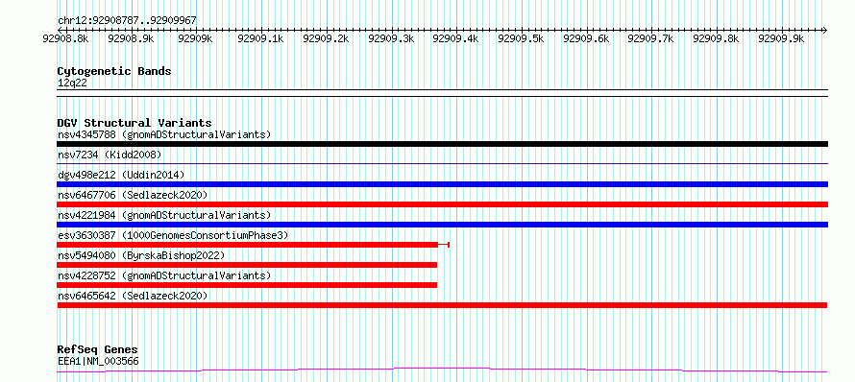Click the 92909.9k ruler tick label
This screenshot has height=382, width=855.
coord(781,38)
